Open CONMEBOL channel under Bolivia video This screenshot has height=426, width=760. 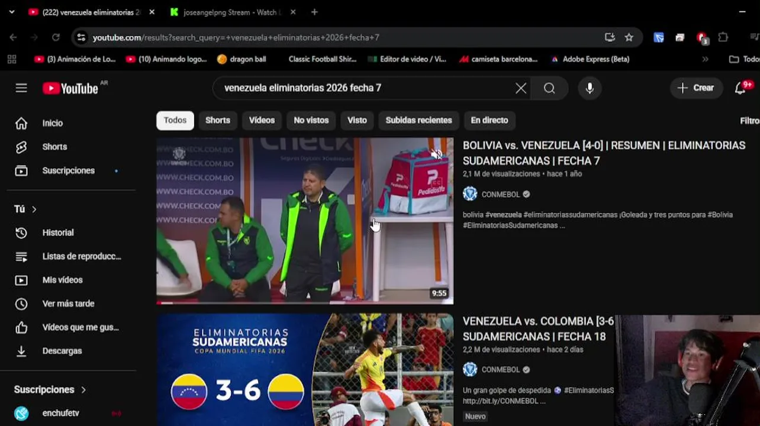(501, 194)
